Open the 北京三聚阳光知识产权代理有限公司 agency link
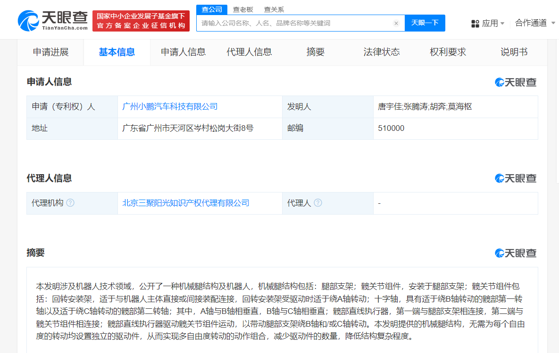This screenshot has width=559, height=353. pyautogui.click(x=194, y=203)
